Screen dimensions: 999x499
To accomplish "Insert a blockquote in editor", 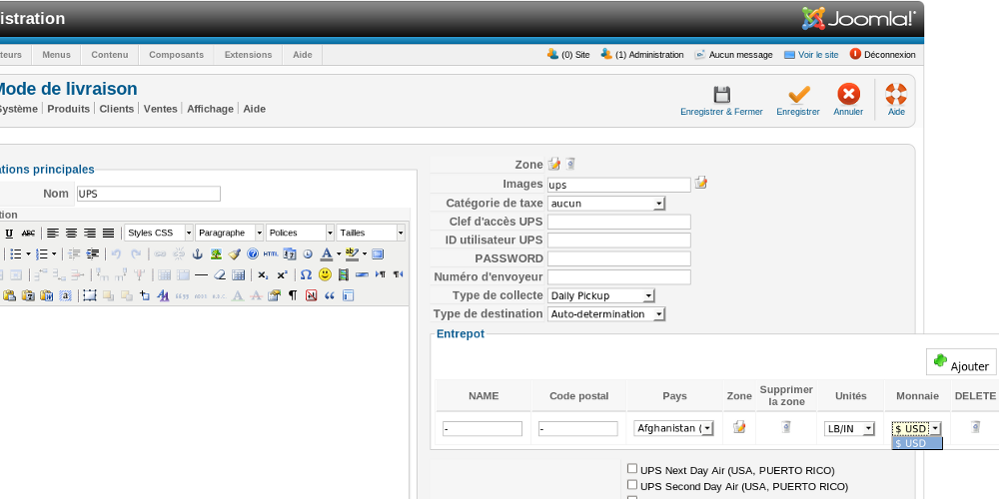I will (330, 295).
